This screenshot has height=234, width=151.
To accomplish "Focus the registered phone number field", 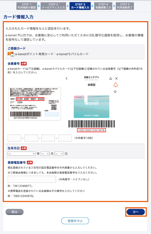I will (x=32, y=179).
